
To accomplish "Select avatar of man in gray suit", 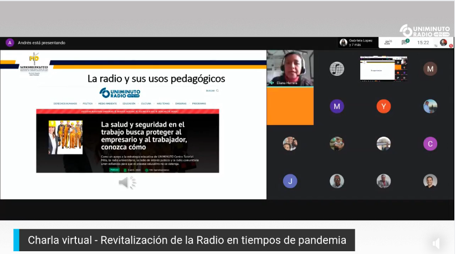I will point(383,182).
